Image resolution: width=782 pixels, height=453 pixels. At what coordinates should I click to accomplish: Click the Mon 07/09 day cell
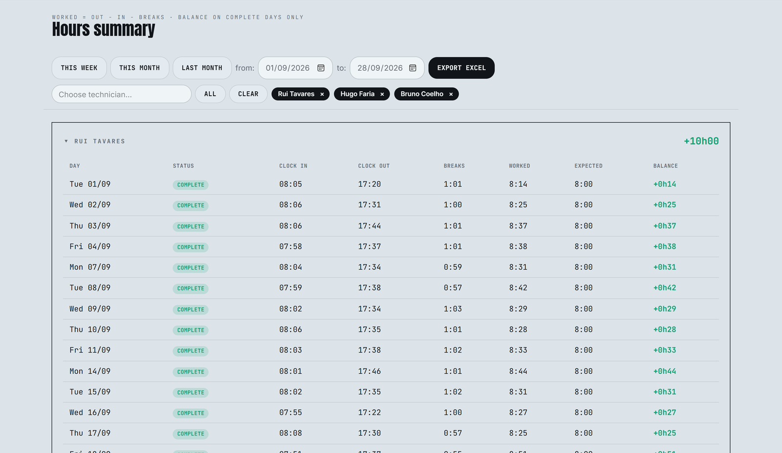coord(90,267)
